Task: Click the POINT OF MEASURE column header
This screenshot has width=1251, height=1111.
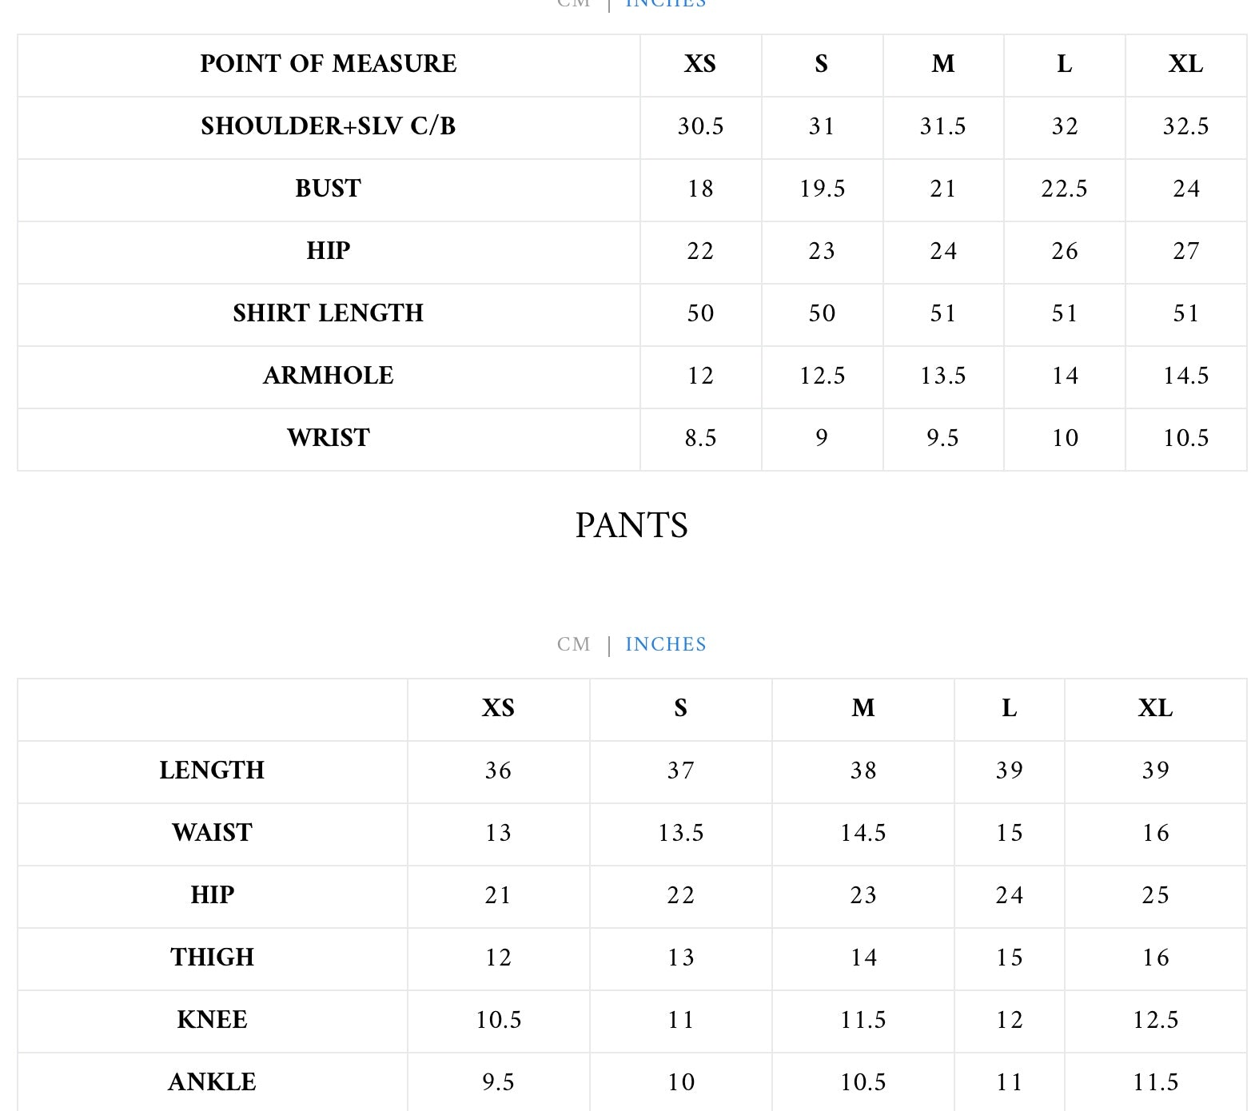Action: 328,64
